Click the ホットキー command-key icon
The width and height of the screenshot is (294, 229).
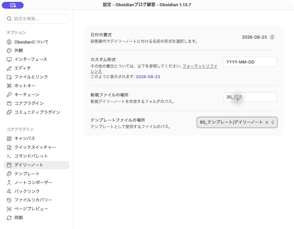point(9,86)
